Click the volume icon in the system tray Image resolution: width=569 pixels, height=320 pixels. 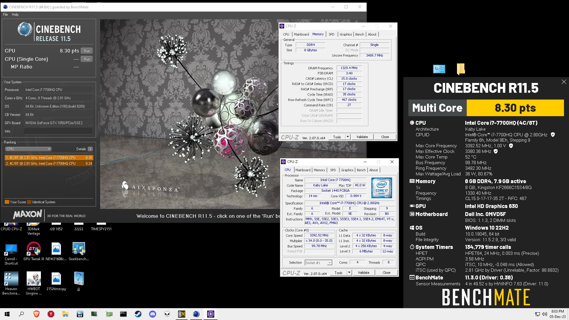coord(544,314)
